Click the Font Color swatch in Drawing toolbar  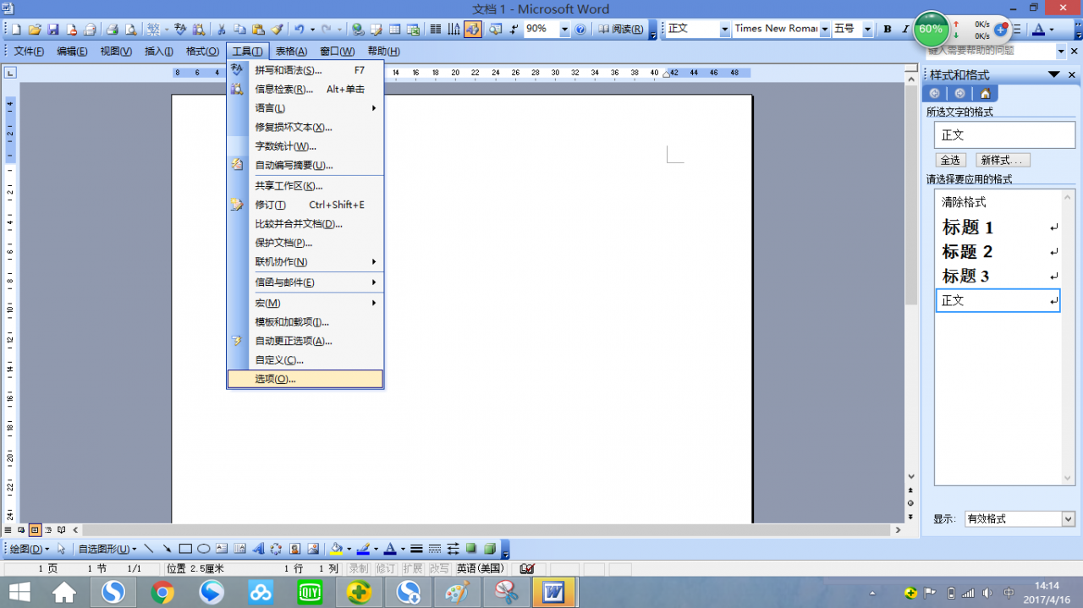pos(389,549)
